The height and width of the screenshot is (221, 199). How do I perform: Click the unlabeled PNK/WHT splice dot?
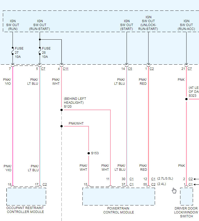pyautogui.click(x=62, y=126)
